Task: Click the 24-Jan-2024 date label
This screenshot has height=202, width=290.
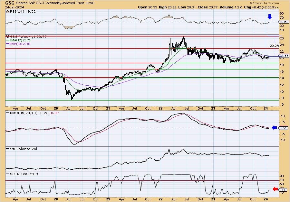Action: tap(14, 7)
